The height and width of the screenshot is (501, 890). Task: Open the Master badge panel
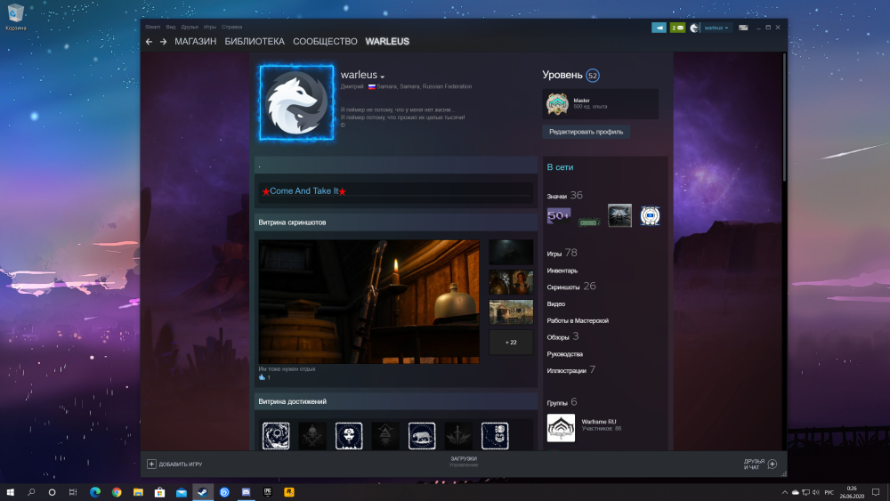coord(601,104)
